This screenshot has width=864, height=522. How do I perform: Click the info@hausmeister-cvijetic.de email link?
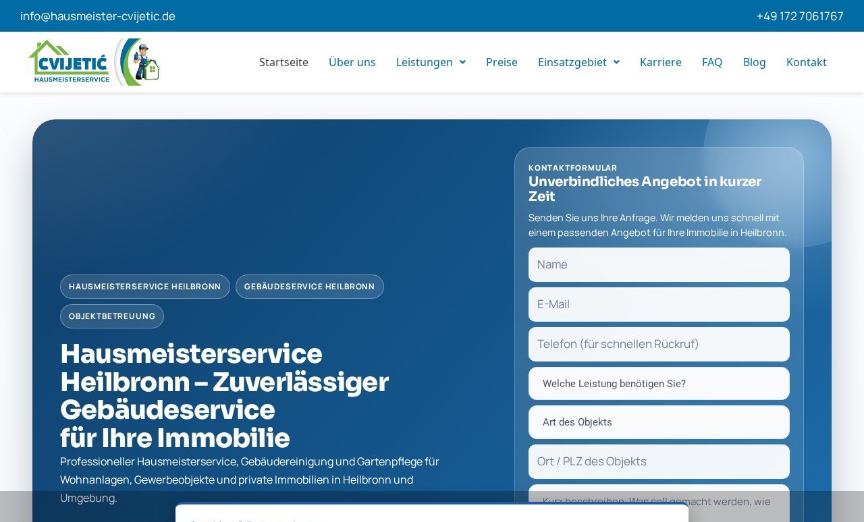click(x=98, y=16)
